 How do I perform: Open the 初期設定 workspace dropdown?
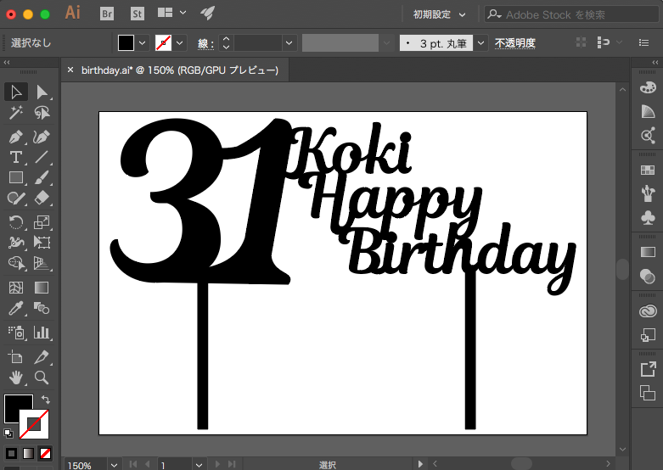coord(440,14)
